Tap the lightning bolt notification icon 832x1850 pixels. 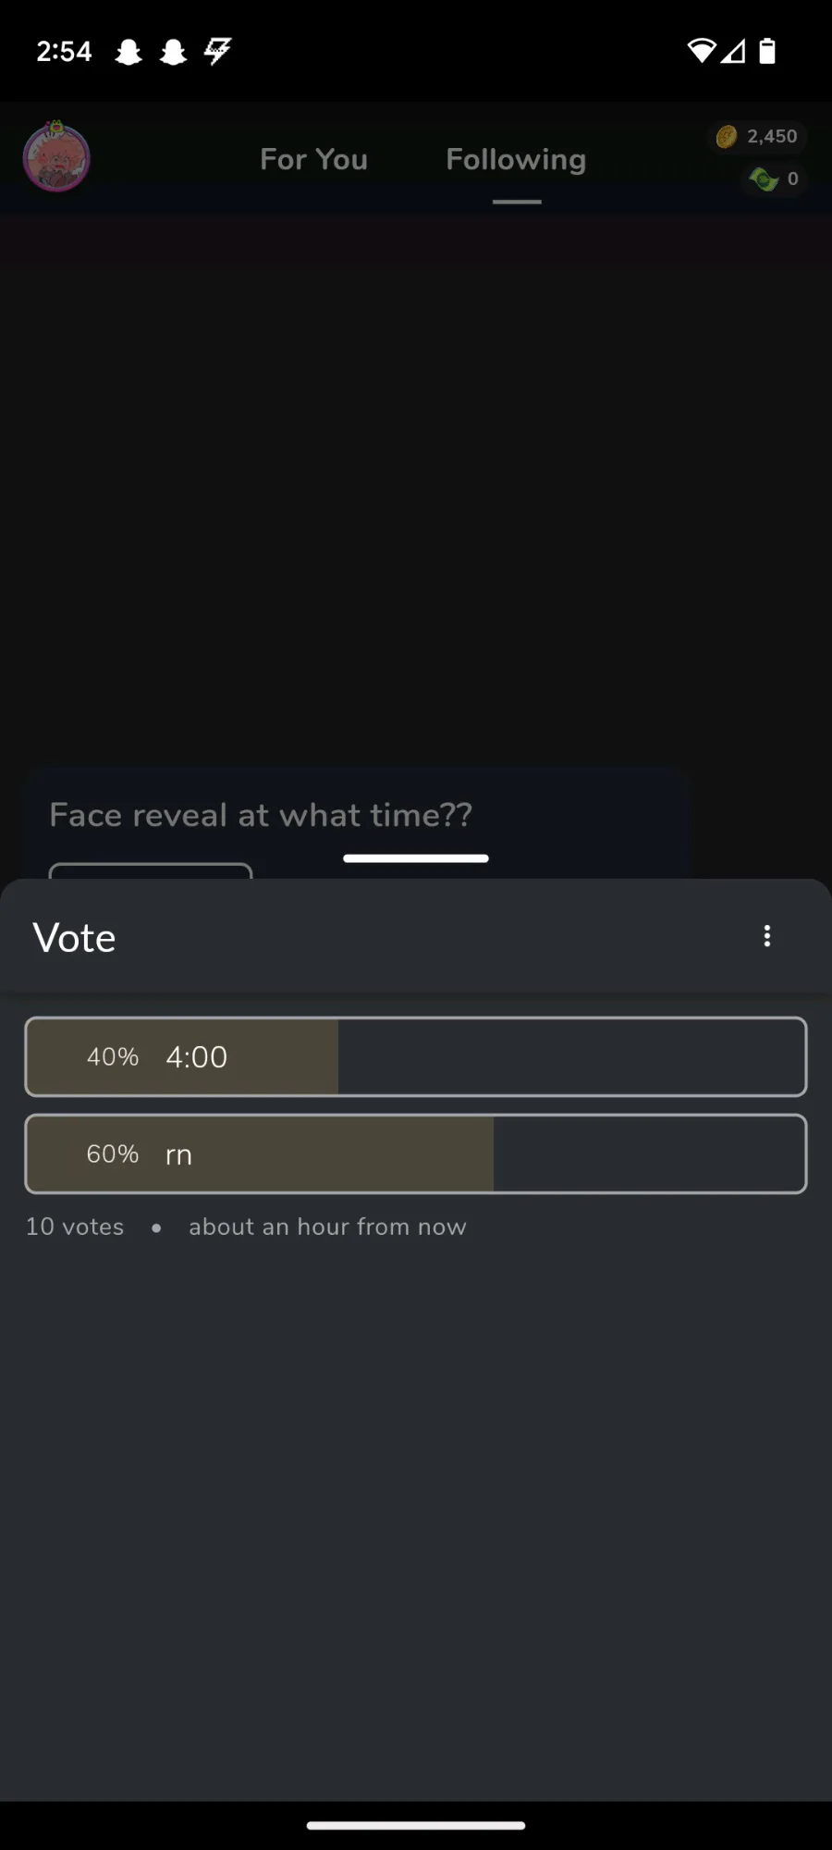[217, 51]
